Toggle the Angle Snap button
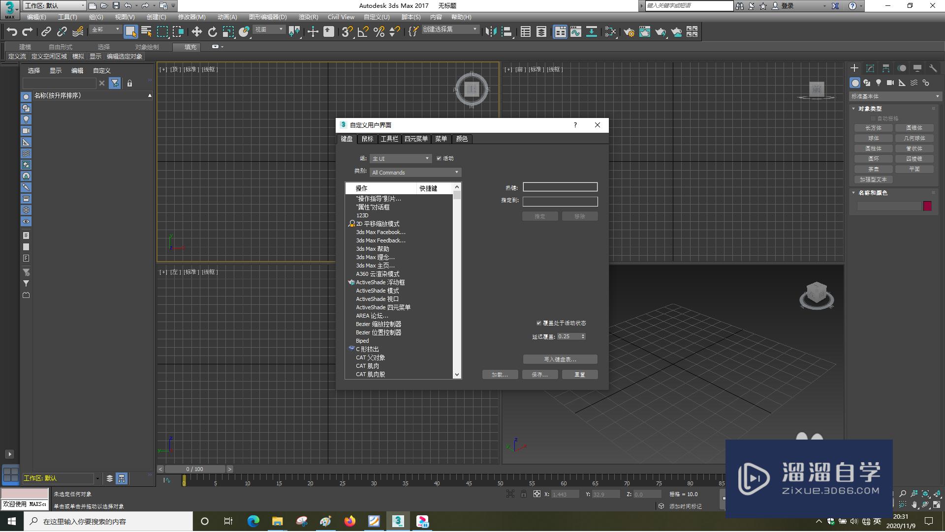Image resolution: width=945 pixels, height=532 pixels. point(363,32)
